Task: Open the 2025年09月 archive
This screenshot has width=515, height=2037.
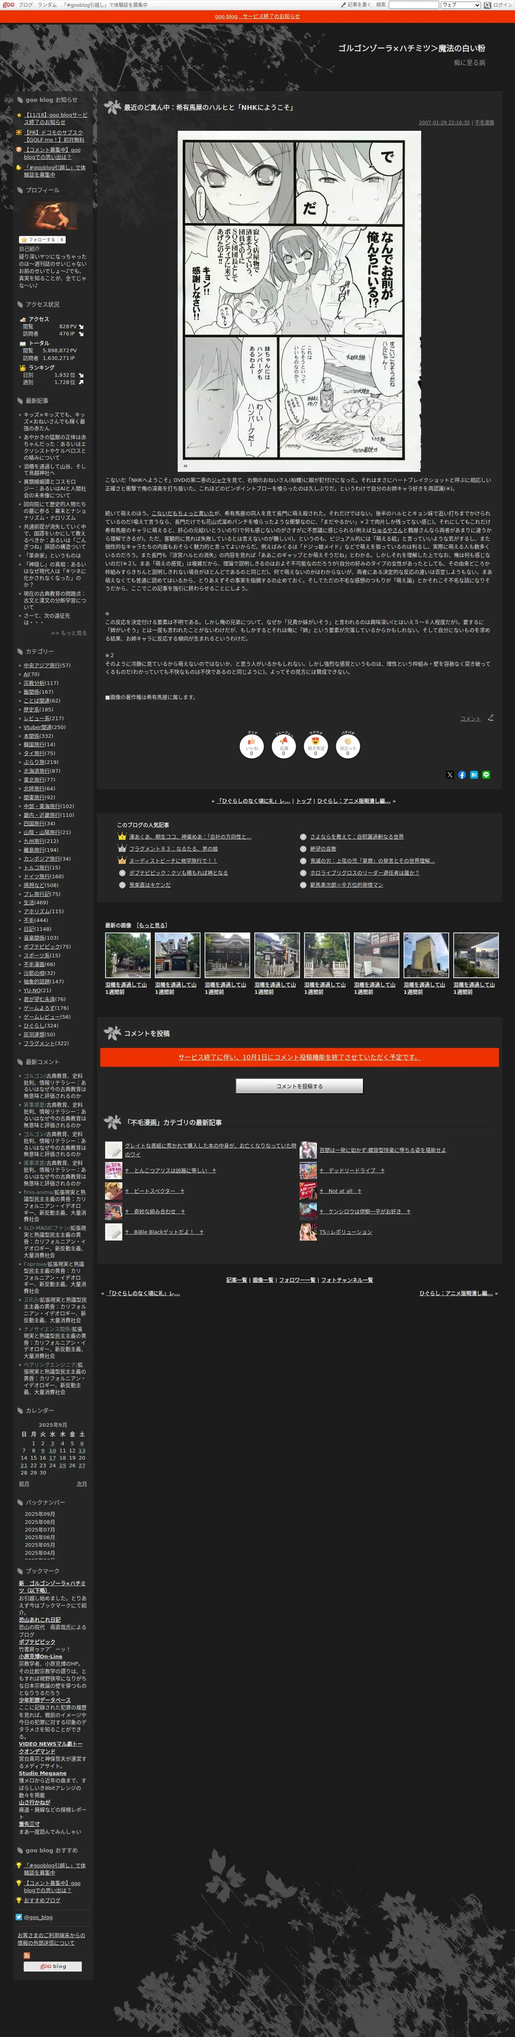Action: [x=40, y=1513]
